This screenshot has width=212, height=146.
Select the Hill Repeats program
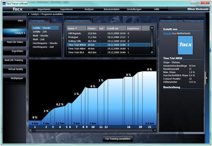pyautogui.click(x=109, y=34)
